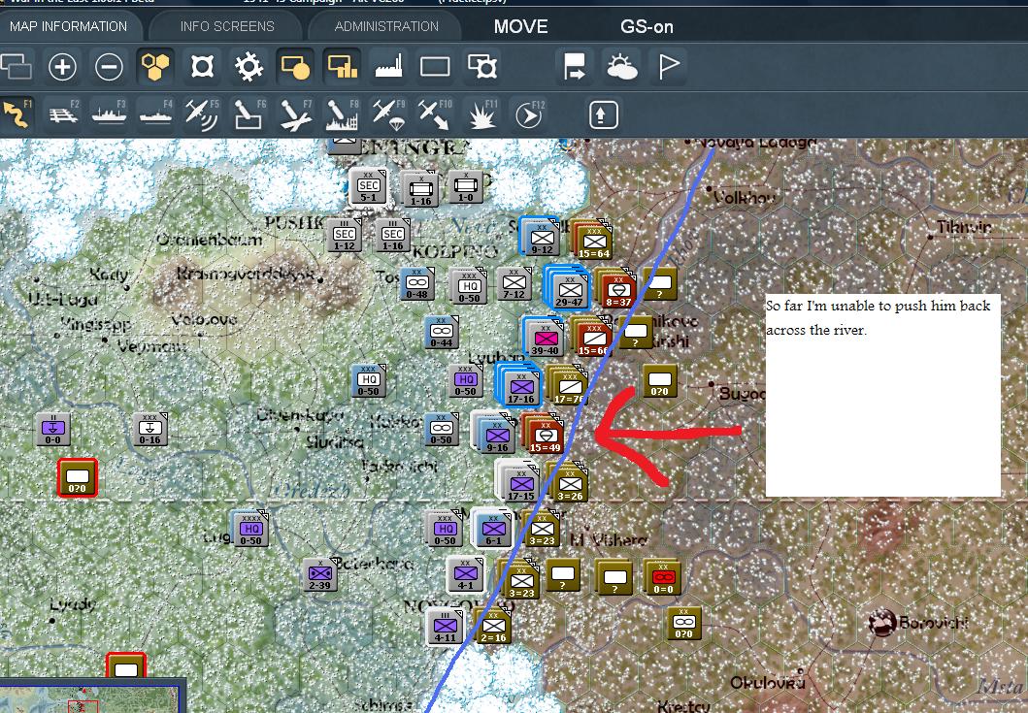Select the 2=16 Soviet infantry counter
Viewport: 1028px width, 713px height.
493,626
